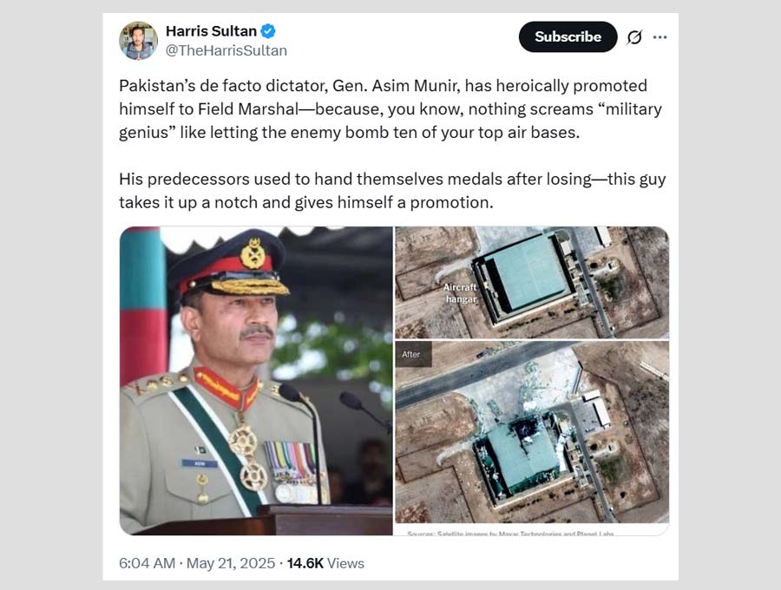This screenshot has height=590, width=781.
Task: Click the "Aircraft hangar" image annotation
Action: [460, 292]
